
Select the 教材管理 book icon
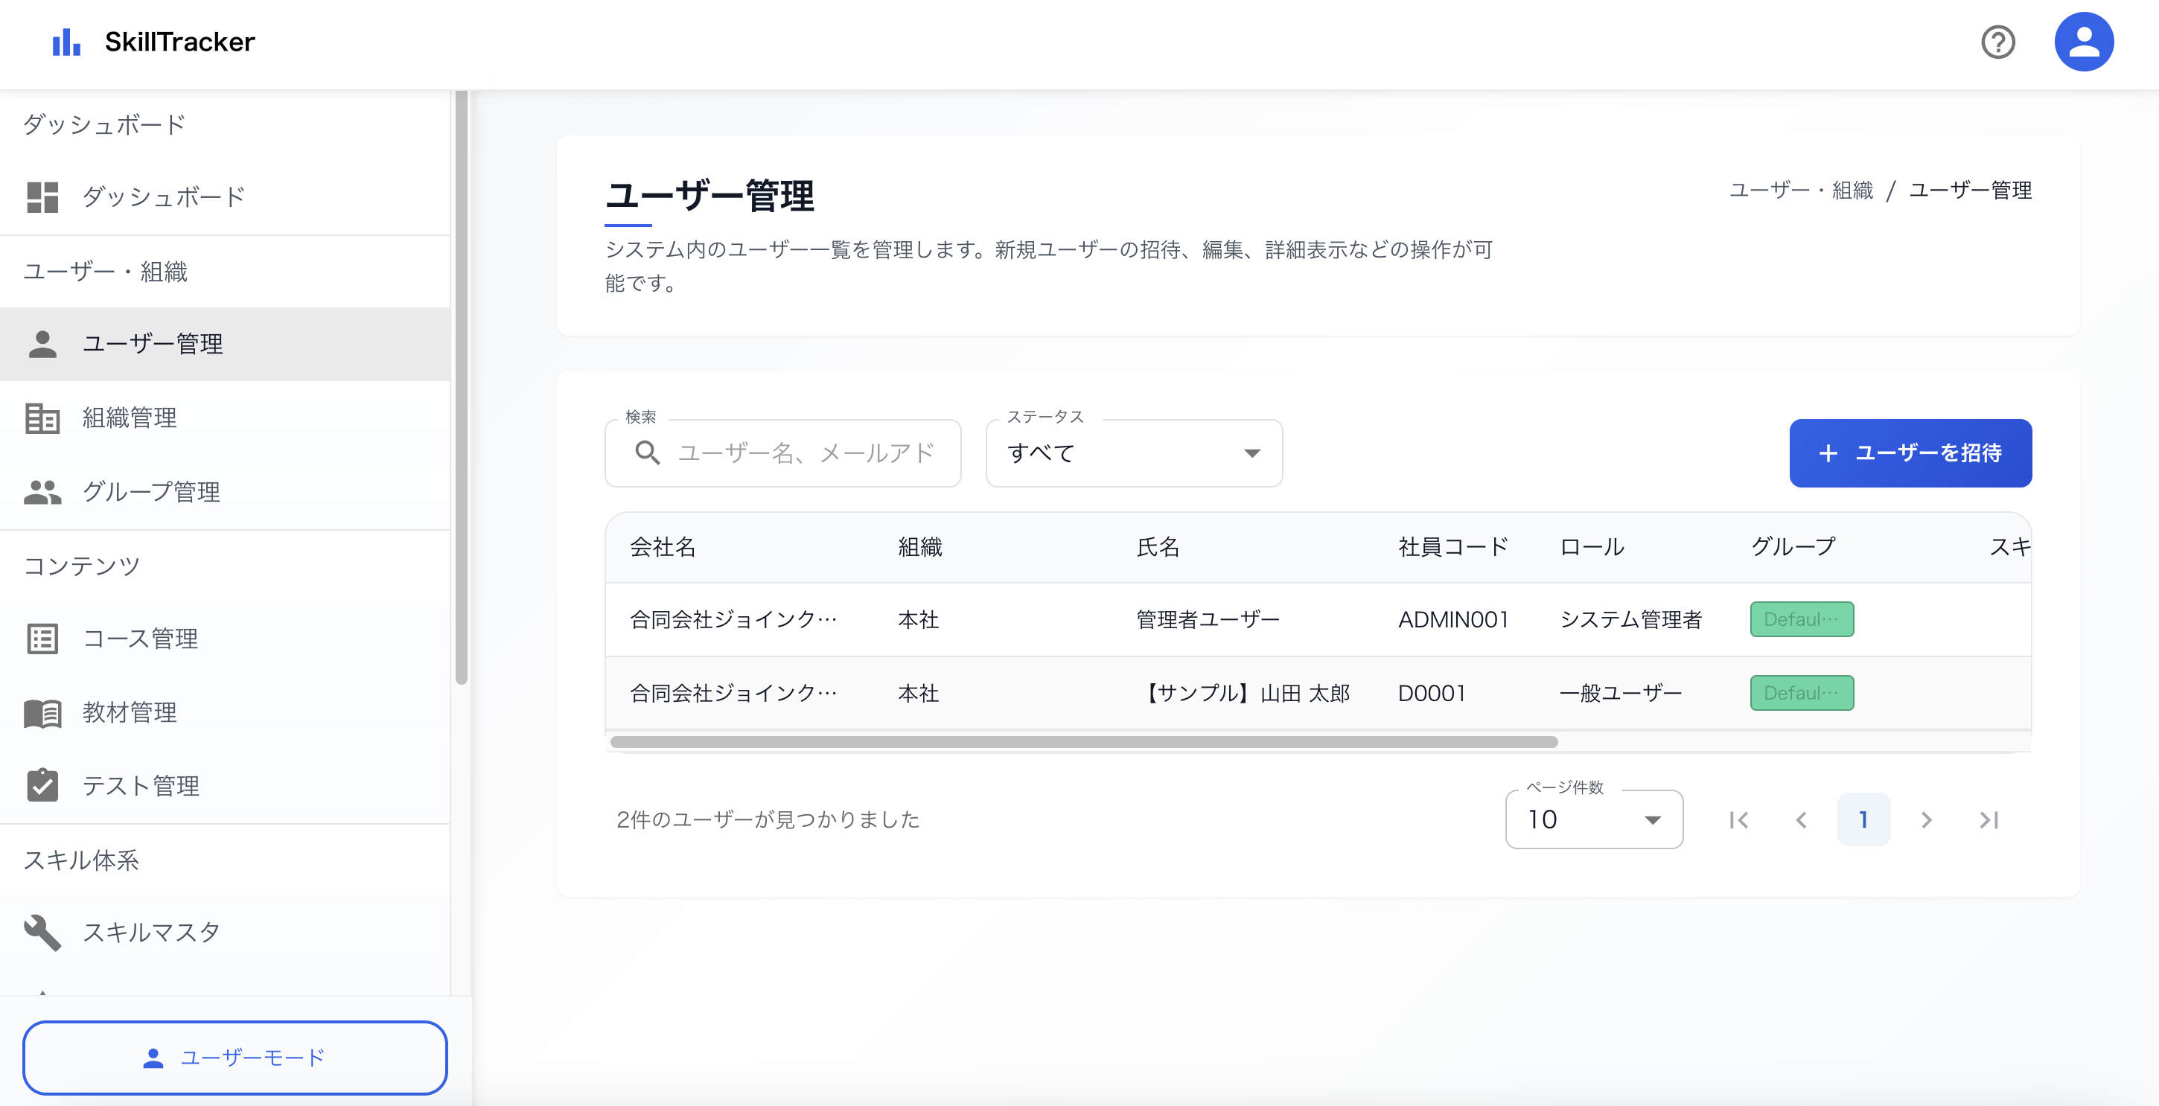pyautogui.click(x=42, y=713)
